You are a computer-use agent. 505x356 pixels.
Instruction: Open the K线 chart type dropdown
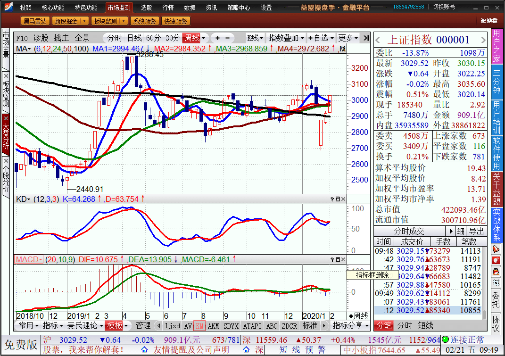(255, 38)
